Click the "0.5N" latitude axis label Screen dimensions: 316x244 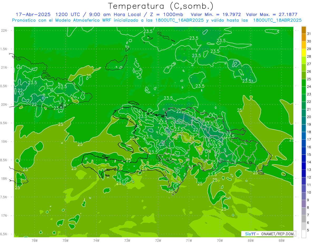click(x=4, y=86)
